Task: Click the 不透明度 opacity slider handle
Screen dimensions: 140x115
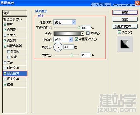Action: pos(79,27)
